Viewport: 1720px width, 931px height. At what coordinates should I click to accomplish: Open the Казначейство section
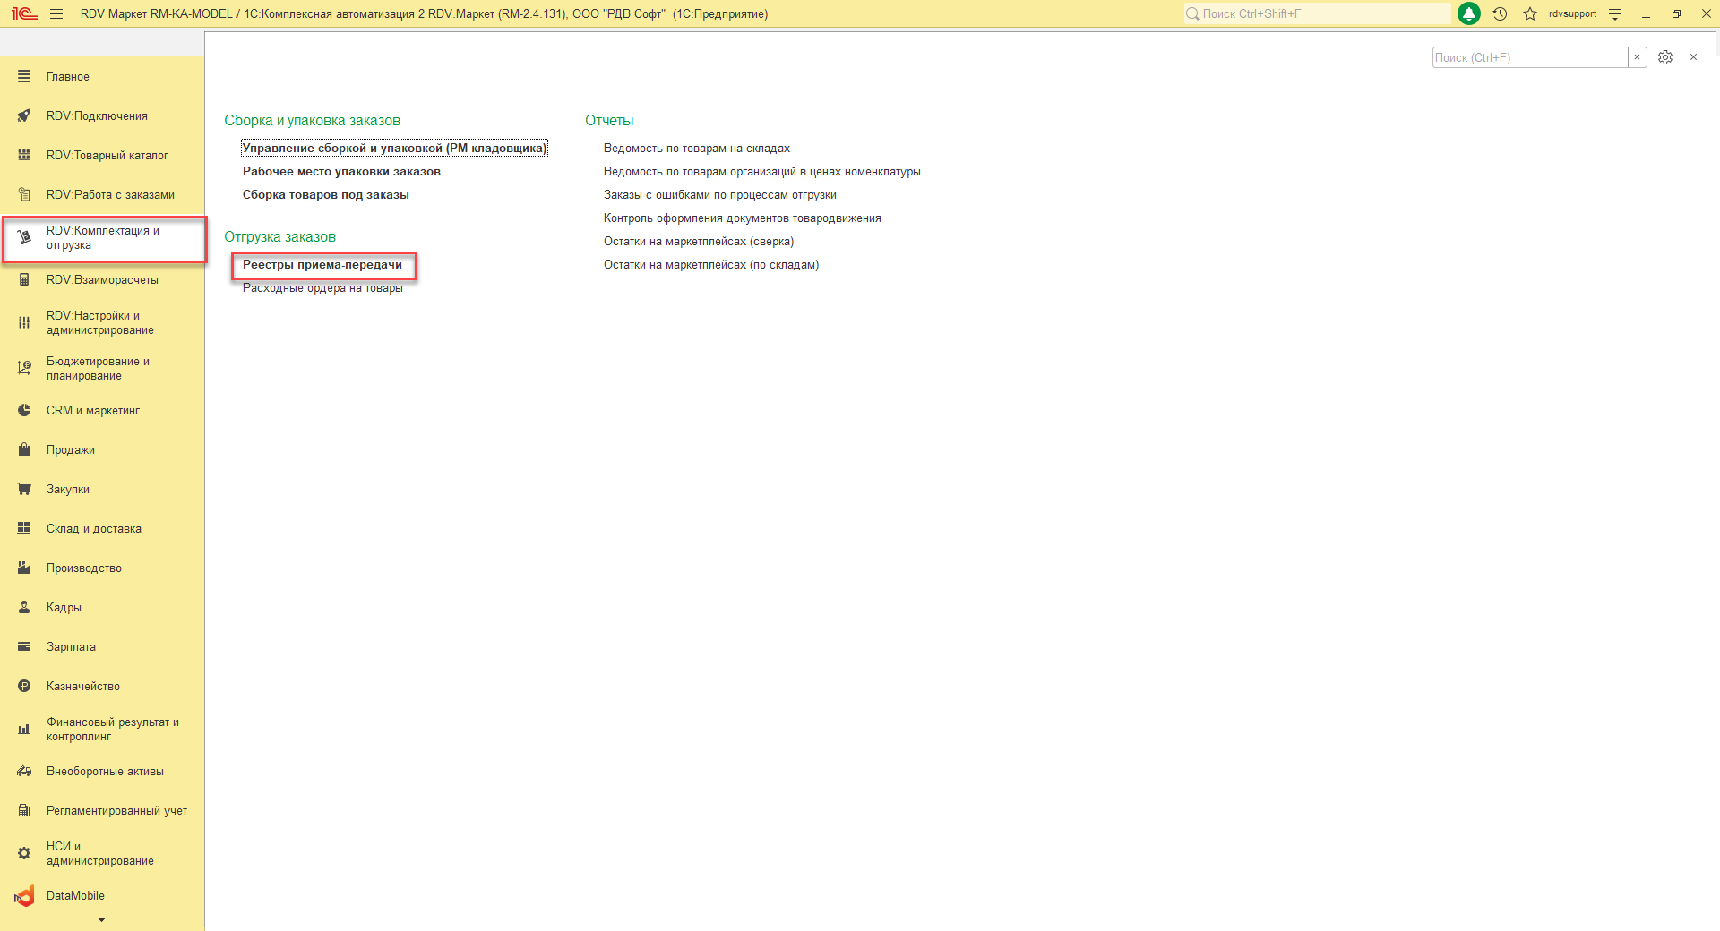[x=83, y=687]
